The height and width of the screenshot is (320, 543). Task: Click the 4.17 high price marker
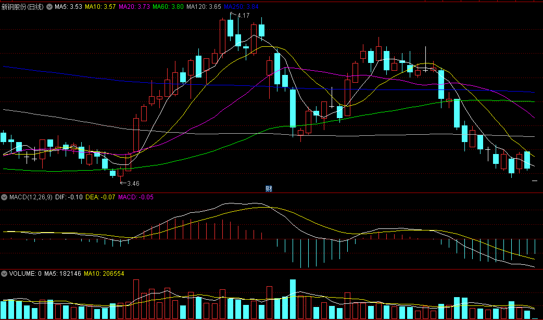click(x=244, y=16)
